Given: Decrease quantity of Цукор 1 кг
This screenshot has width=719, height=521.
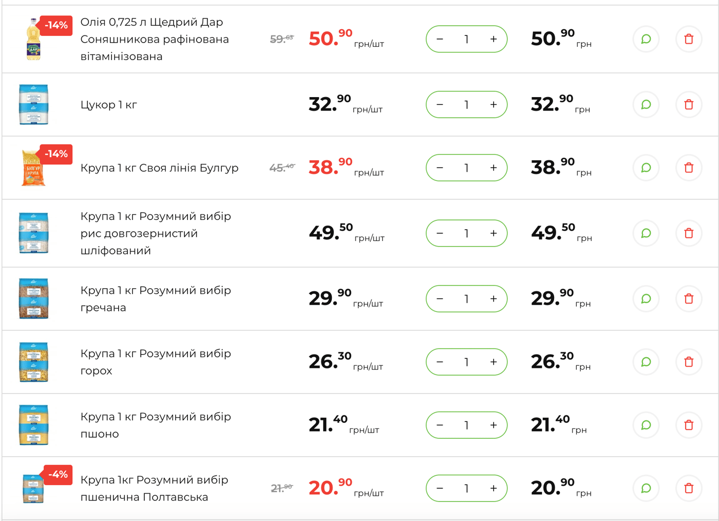Looking at the screenshot, I should tap(440, 105).
